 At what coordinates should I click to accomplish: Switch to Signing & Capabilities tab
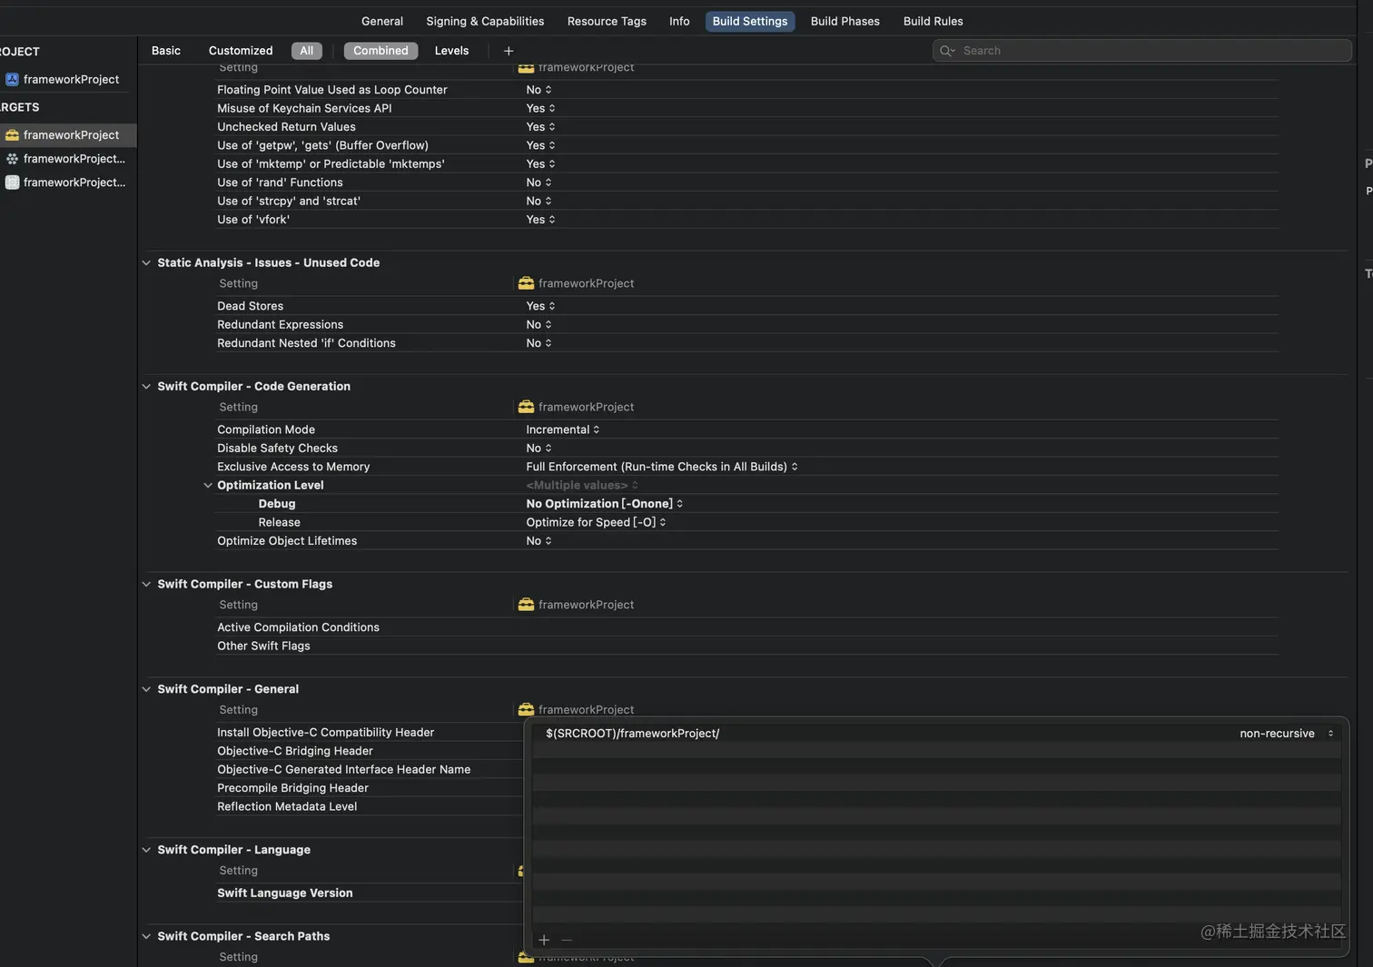coord(485,22)
